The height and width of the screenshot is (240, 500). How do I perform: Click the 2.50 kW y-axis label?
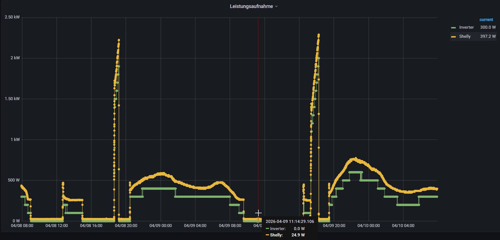tap(12, 17)
